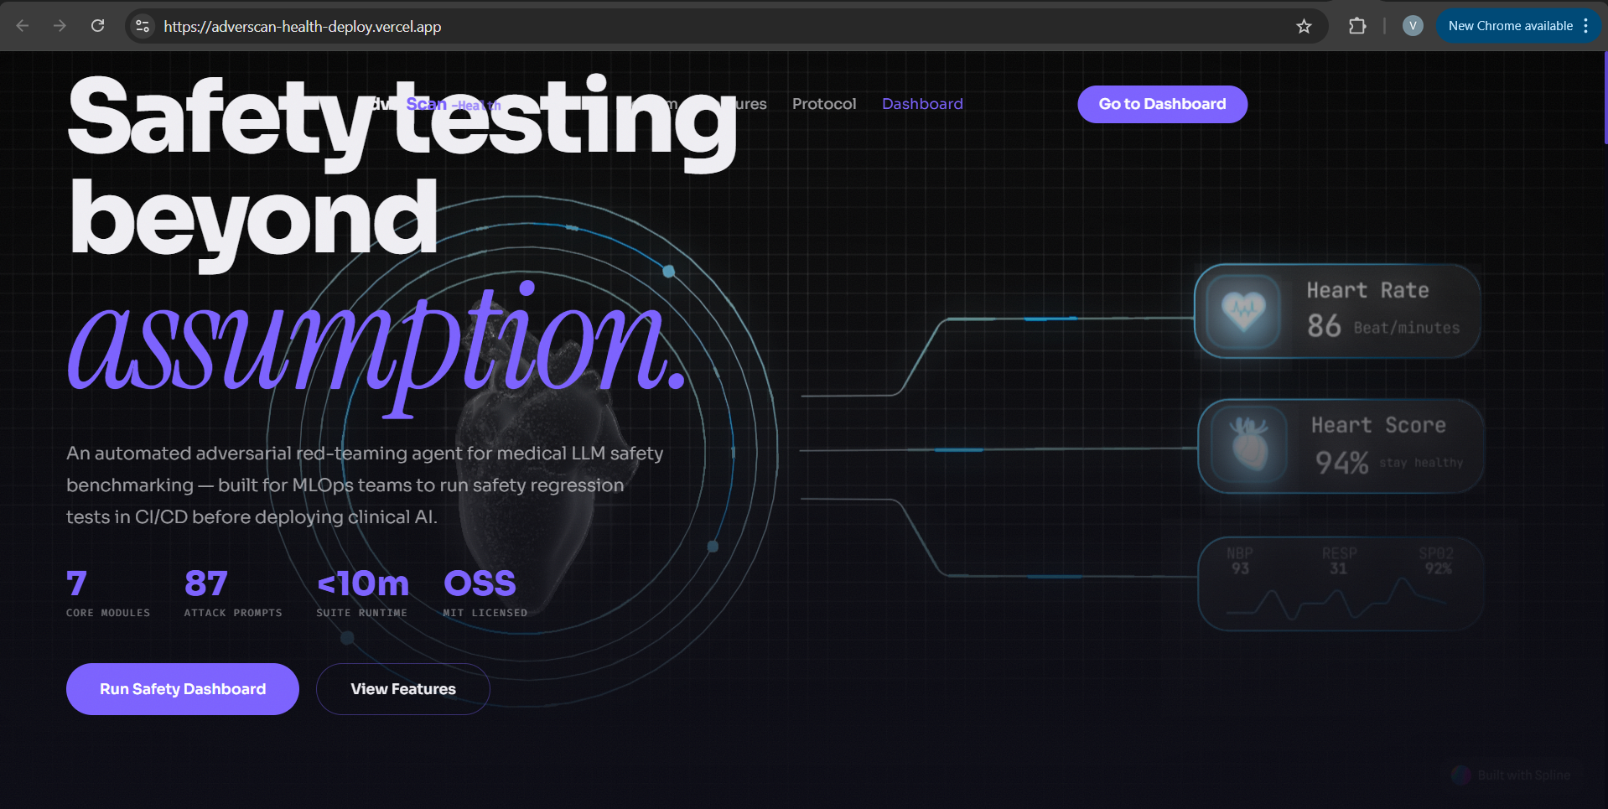The image size is (1608, 809).
Task: Click the Heart Score anatomical heart icon
Action: [1249, 445]
